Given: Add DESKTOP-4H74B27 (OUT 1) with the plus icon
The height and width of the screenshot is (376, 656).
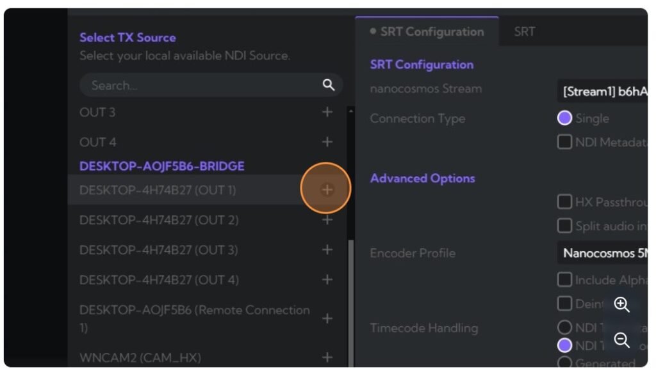Looking at the screenshot, I should 326,187.
